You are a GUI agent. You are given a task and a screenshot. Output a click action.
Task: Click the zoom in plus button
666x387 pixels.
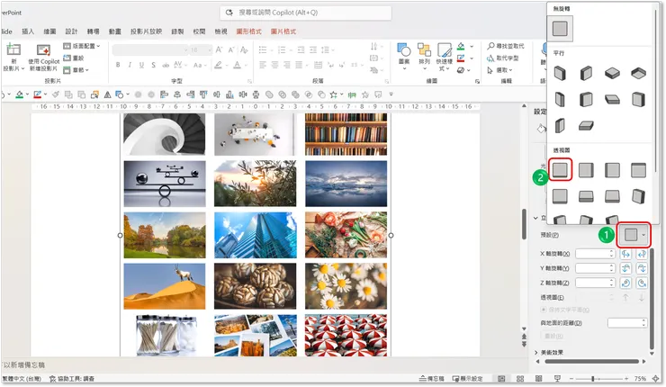(626, 379)
